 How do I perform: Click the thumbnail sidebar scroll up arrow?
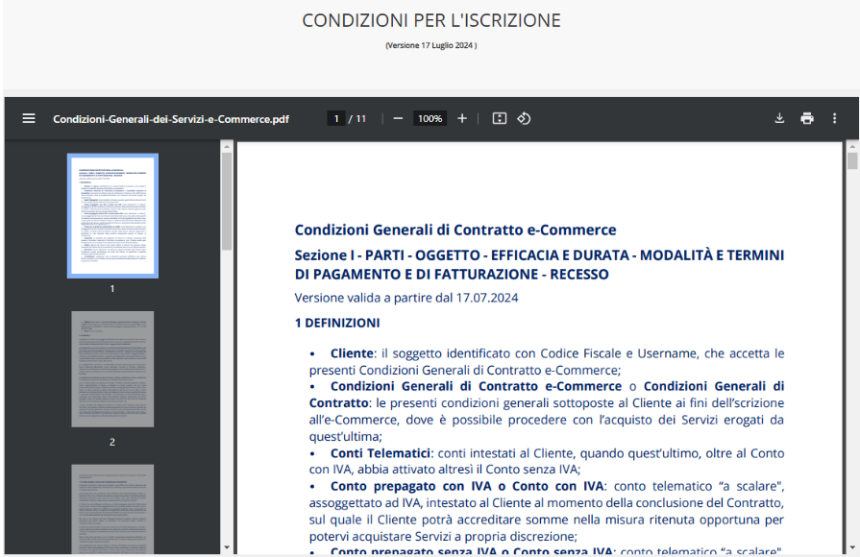[227, 147]
